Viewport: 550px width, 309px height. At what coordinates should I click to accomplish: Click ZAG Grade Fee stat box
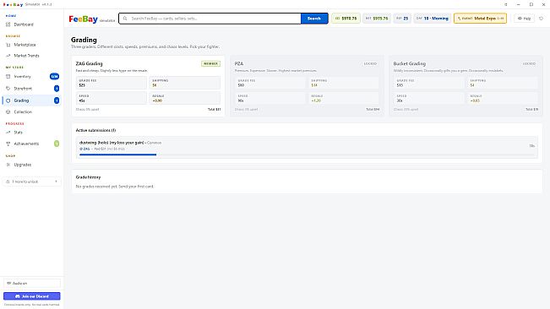click(112, 83)
